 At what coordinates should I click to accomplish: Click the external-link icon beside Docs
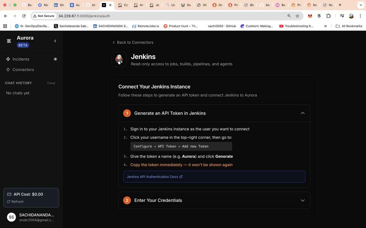[x=181, y=177]
